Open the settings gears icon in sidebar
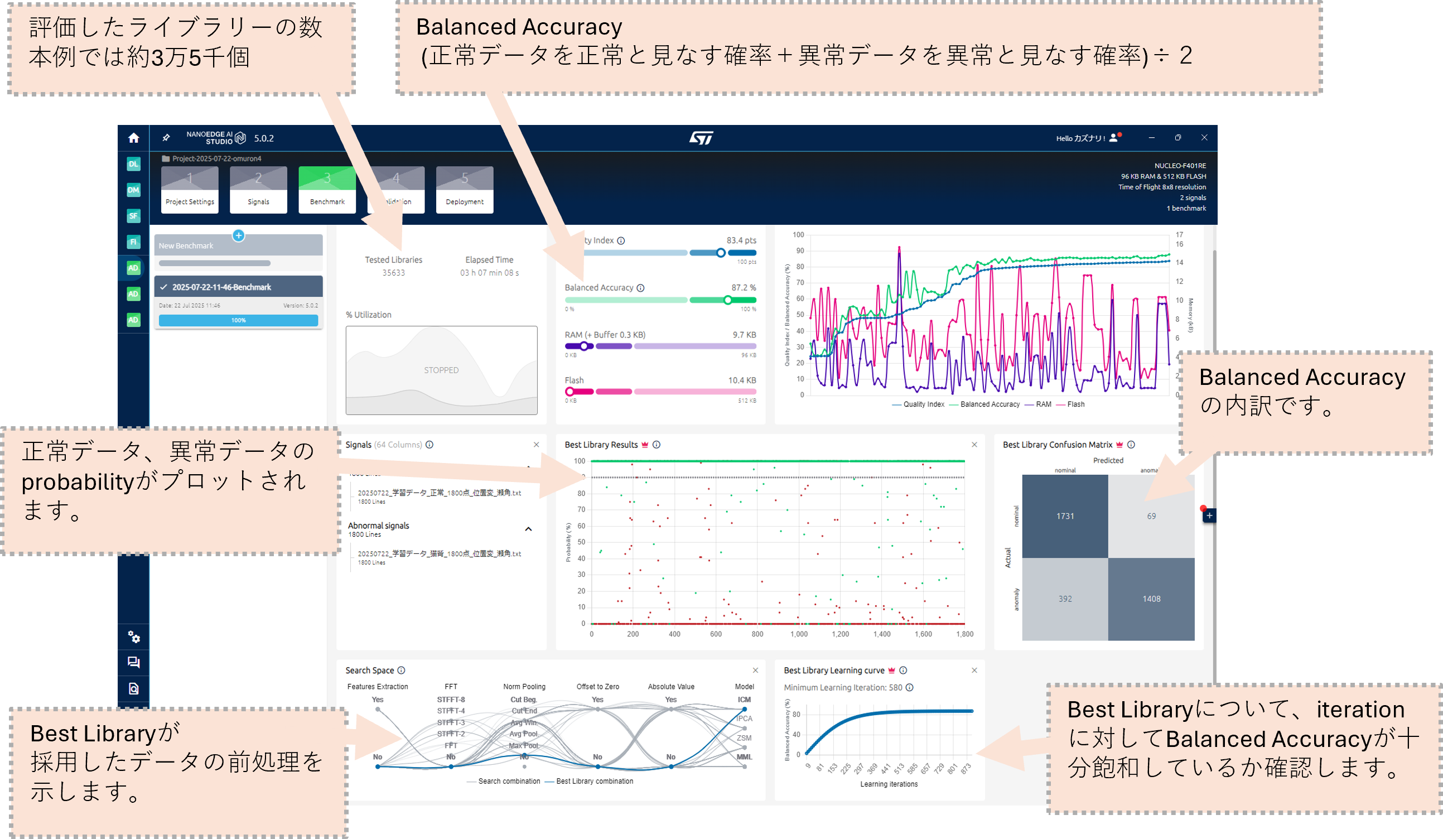Image resolution: width=1443 pixels, height=839 pixels. click(x=133, y=637)
